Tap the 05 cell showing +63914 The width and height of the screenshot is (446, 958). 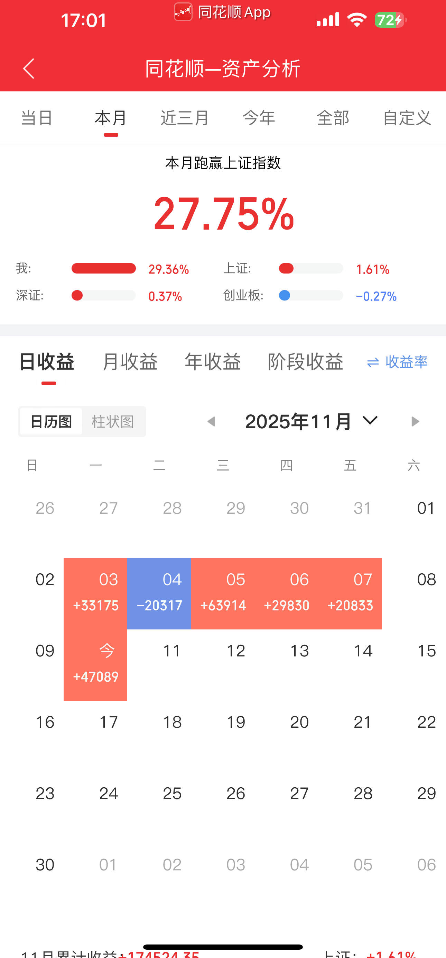coord(223,593)
